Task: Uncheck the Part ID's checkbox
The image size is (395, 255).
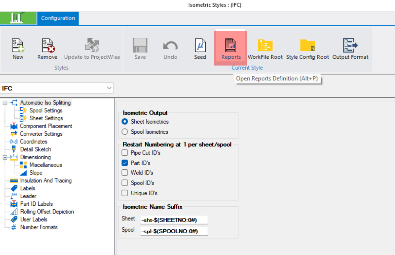Action: [125, 163]
